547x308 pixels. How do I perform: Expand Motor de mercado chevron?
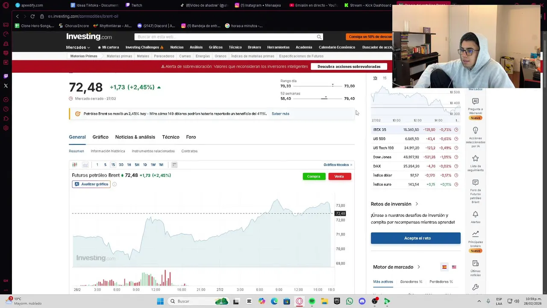(418, 267)
